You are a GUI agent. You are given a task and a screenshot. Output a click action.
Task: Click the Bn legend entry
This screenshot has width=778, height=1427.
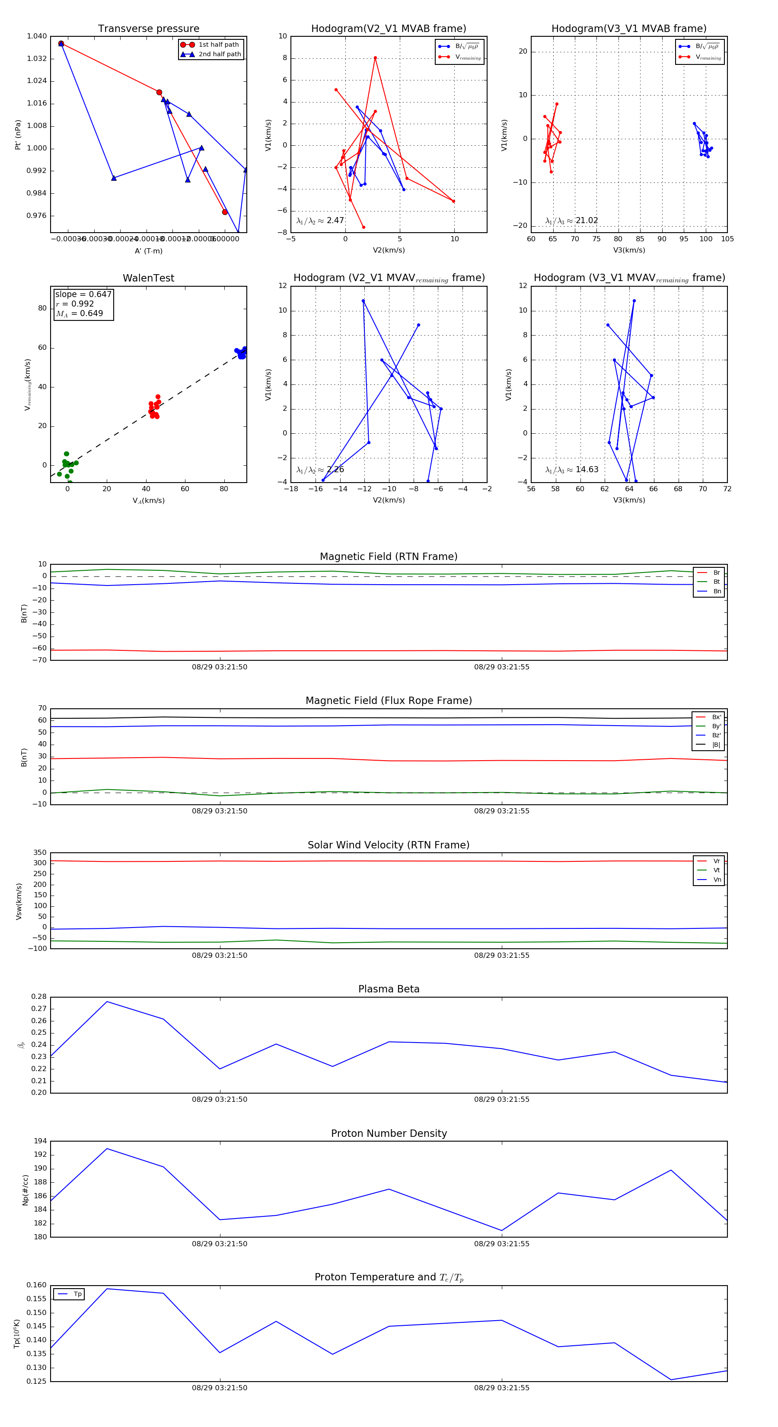(x=709, y=591)
